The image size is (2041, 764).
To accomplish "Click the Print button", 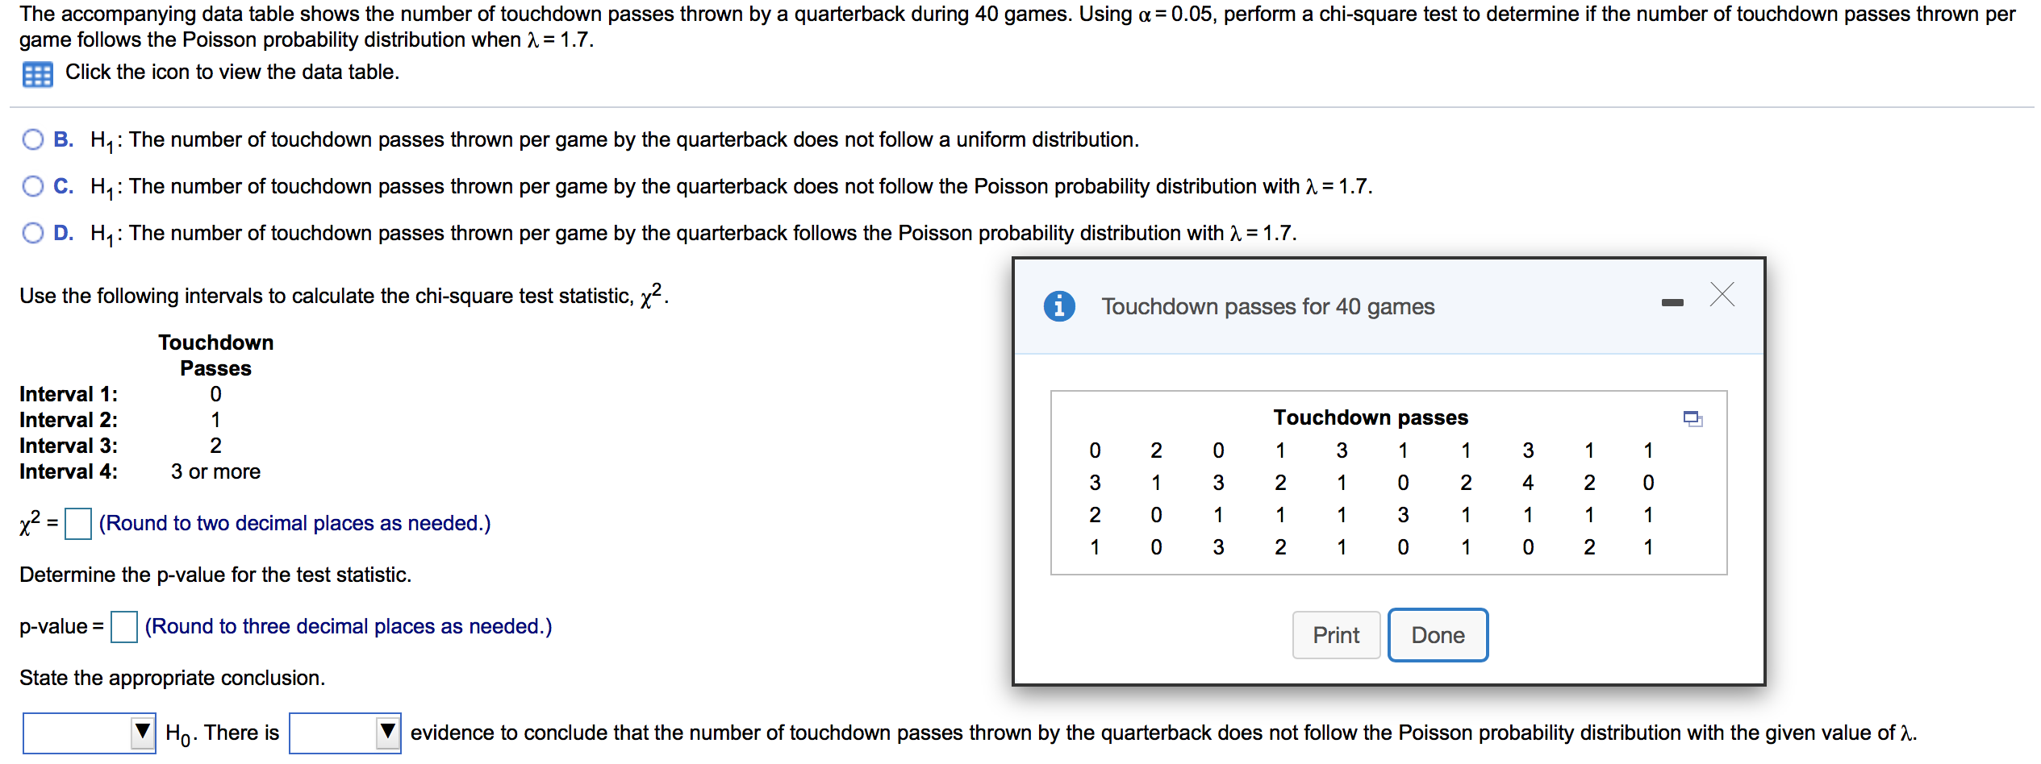I will (1335, 634).
